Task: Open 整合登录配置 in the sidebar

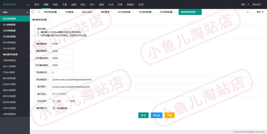Action: point(15,78)
